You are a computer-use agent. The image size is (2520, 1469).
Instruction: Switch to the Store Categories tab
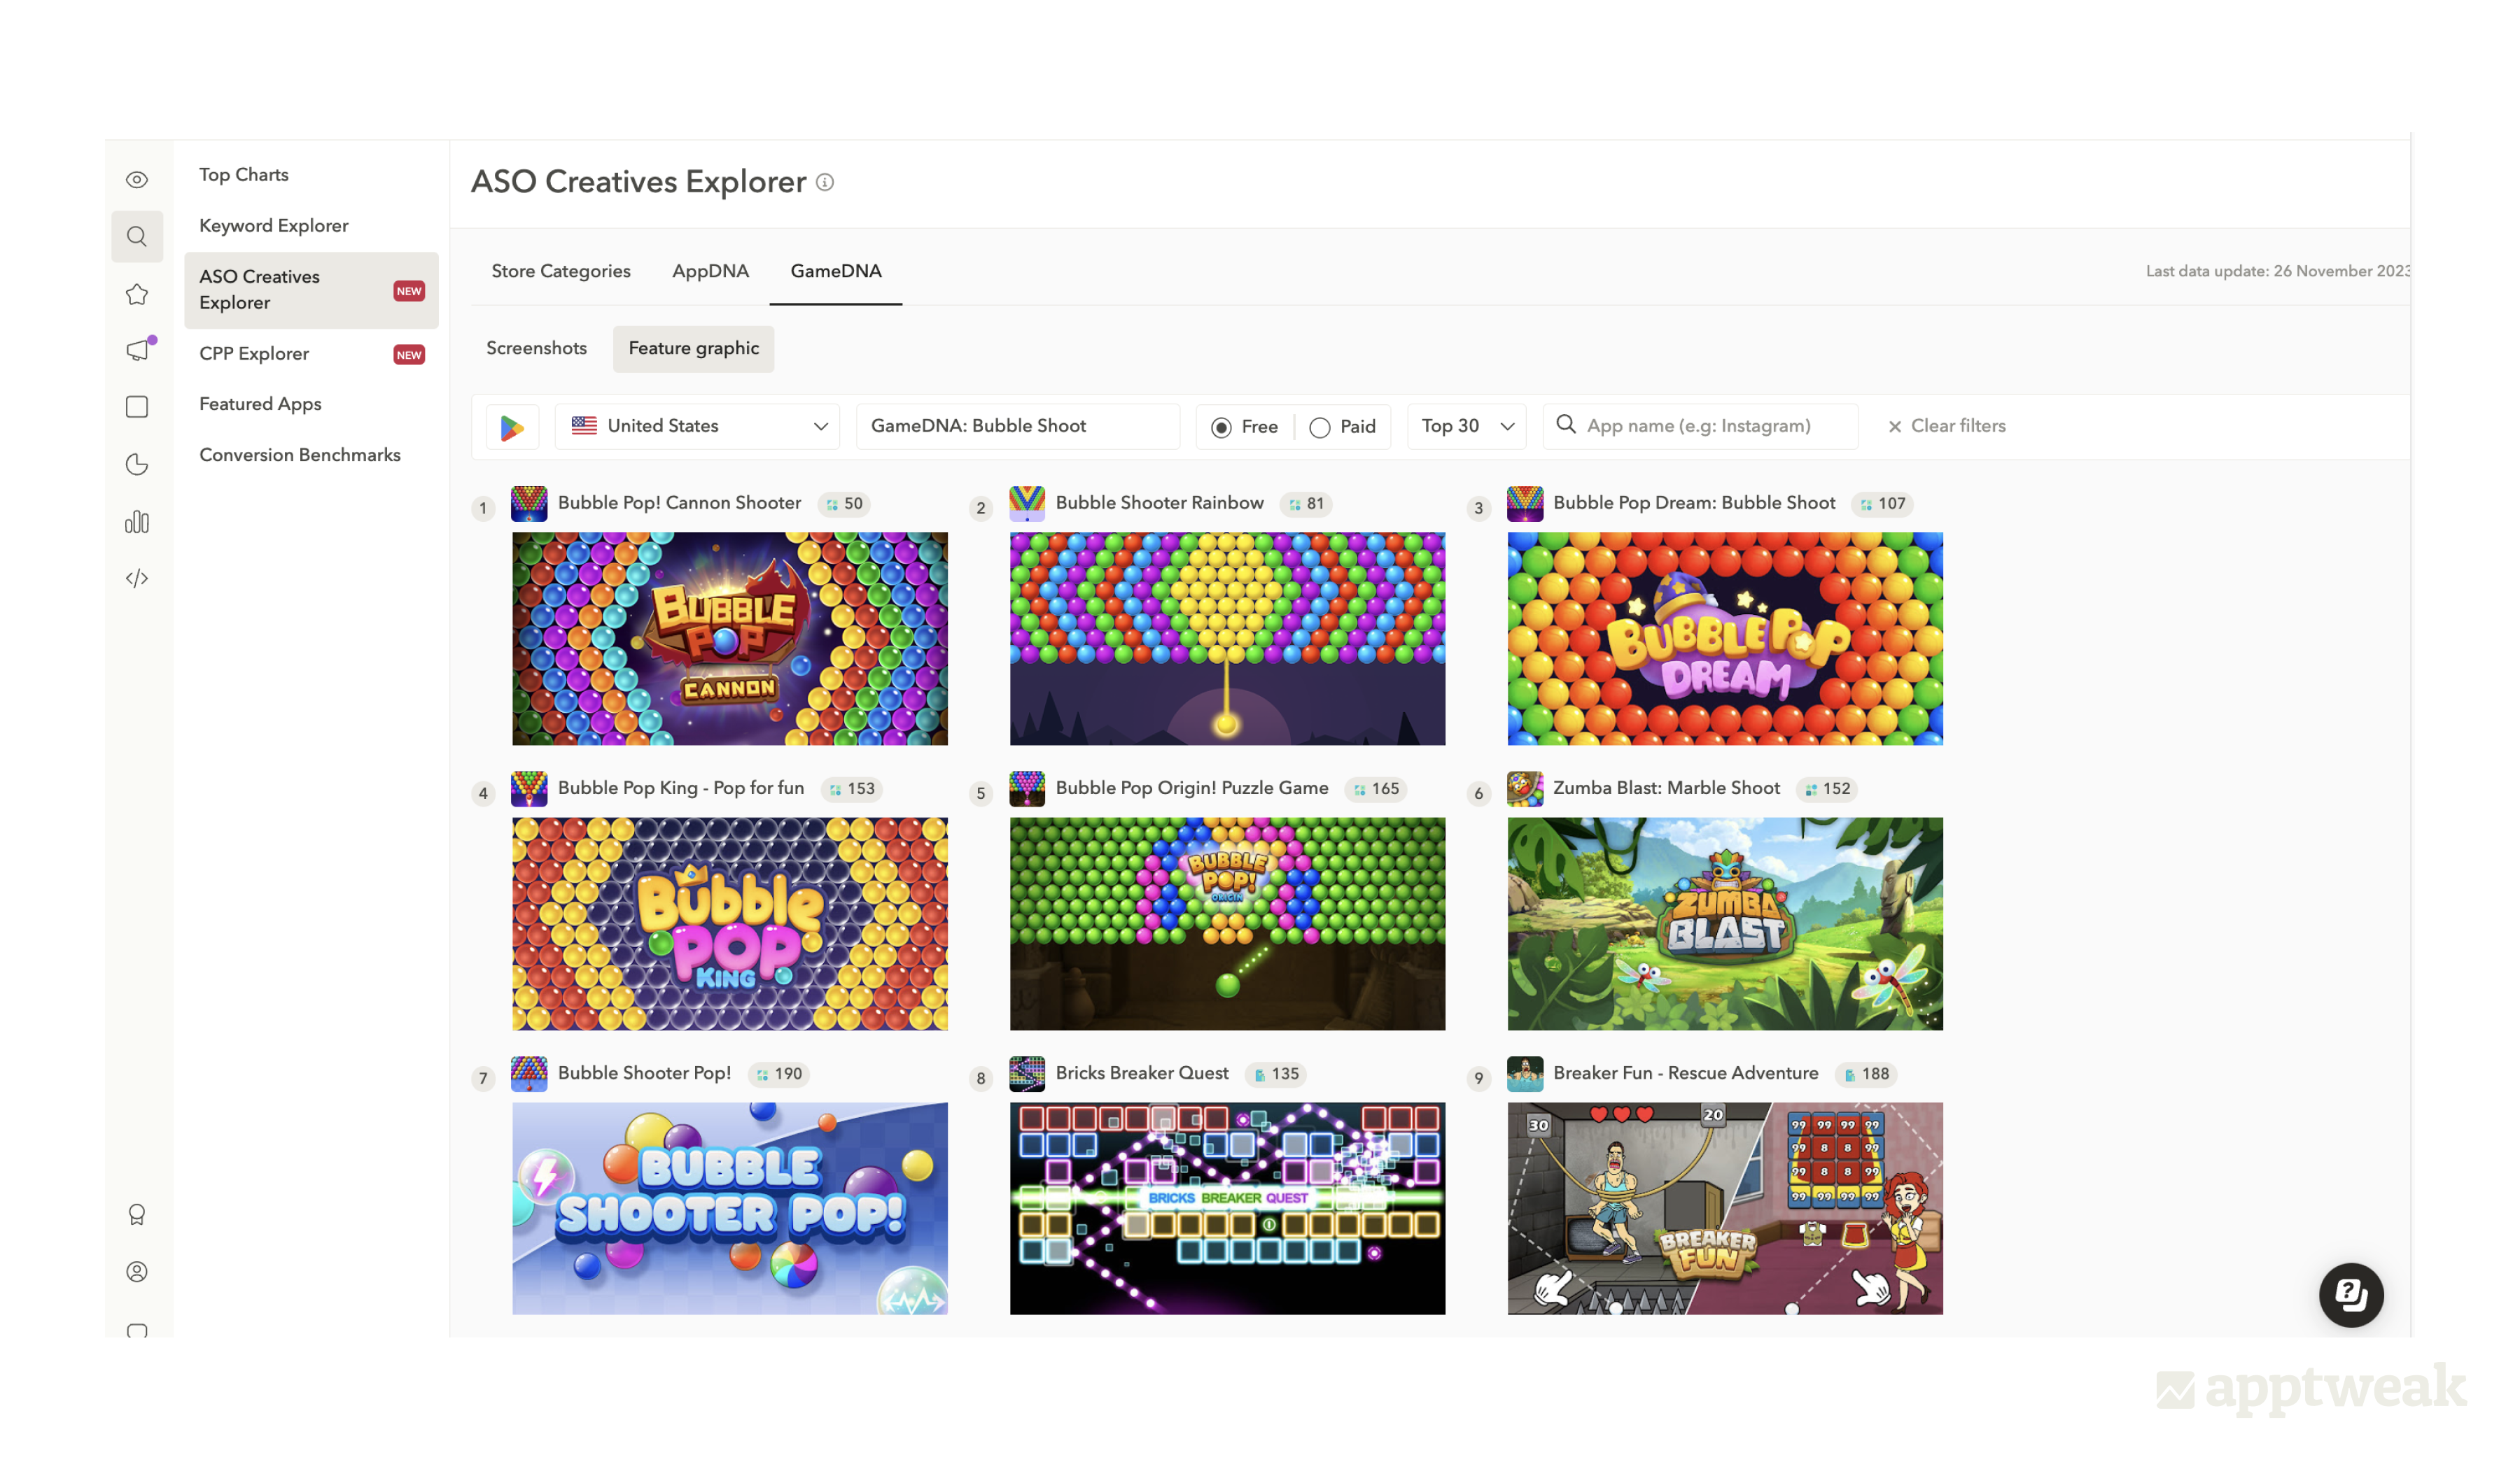[561, 271]
